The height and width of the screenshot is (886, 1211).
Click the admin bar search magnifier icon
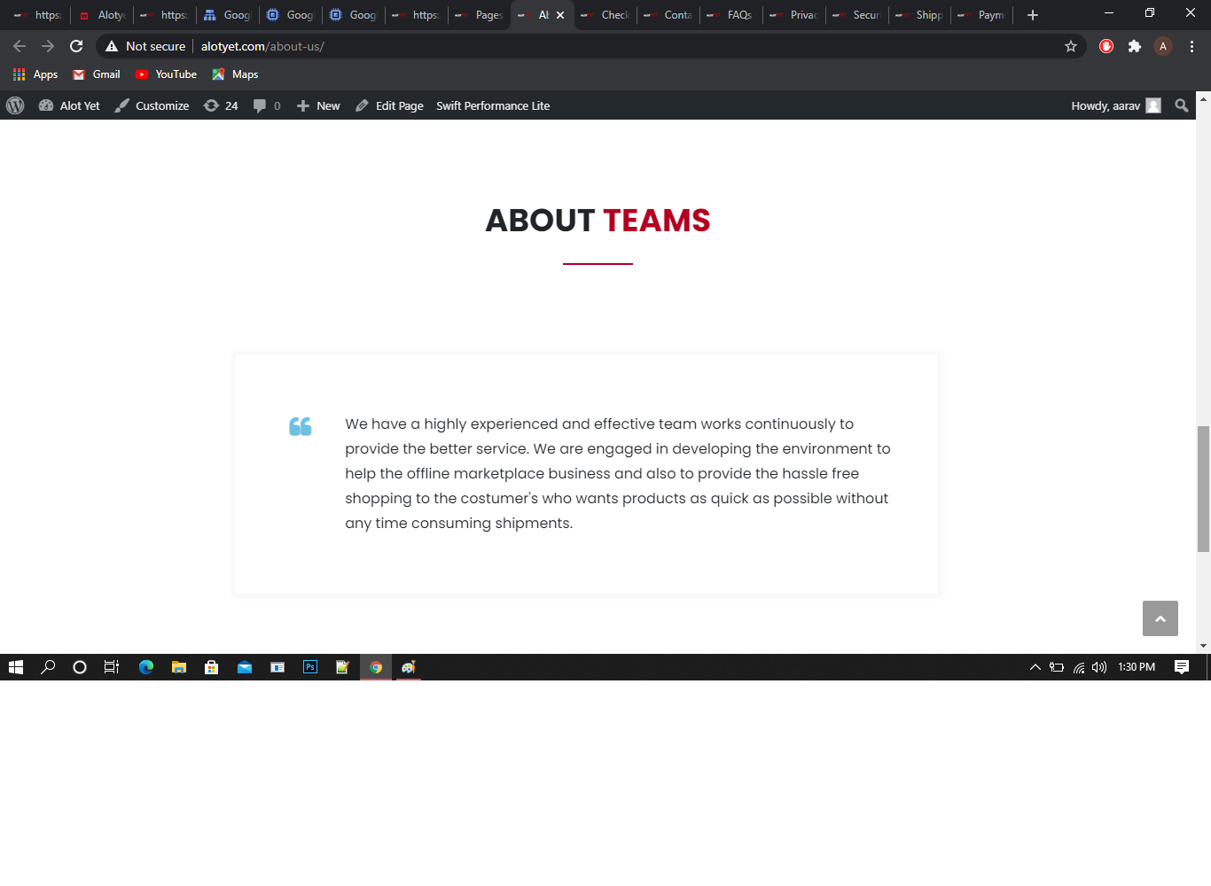[x=1181, y=105]
